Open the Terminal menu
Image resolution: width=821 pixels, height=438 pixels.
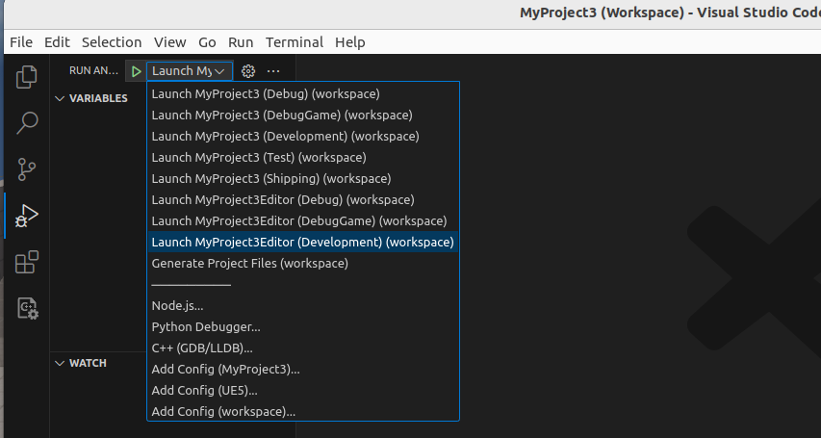pyautogui.click(x=295, y=42)
